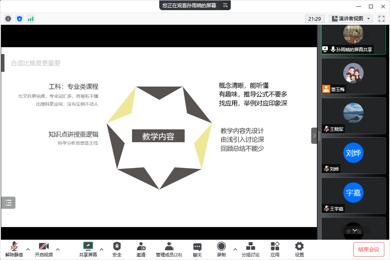This screenshot has height=260, width=390.
Task: Open 管理成员 participants panel
Action: 169,249
